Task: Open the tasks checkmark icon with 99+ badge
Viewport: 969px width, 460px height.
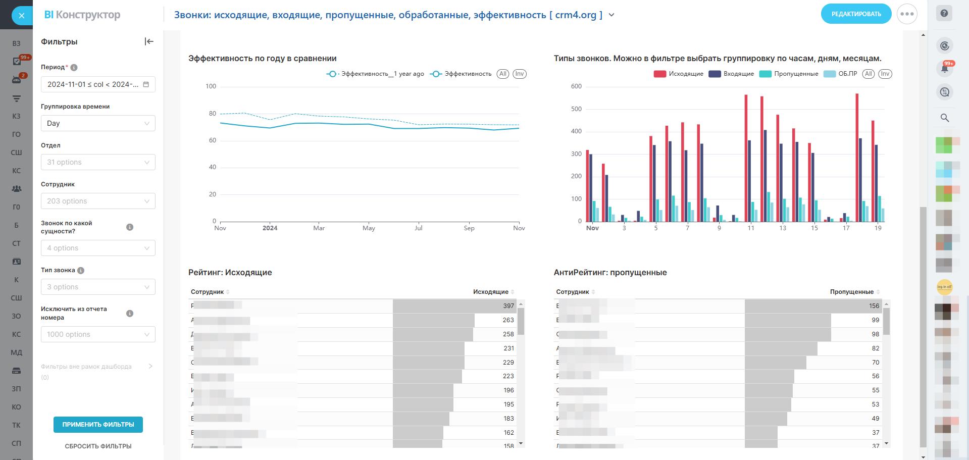Action: tap(17, 62)
